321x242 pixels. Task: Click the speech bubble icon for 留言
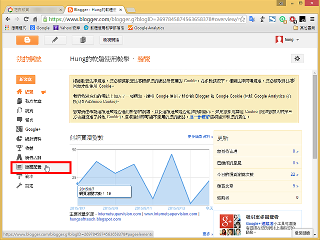pyautogui.click(x=19, y=120)
